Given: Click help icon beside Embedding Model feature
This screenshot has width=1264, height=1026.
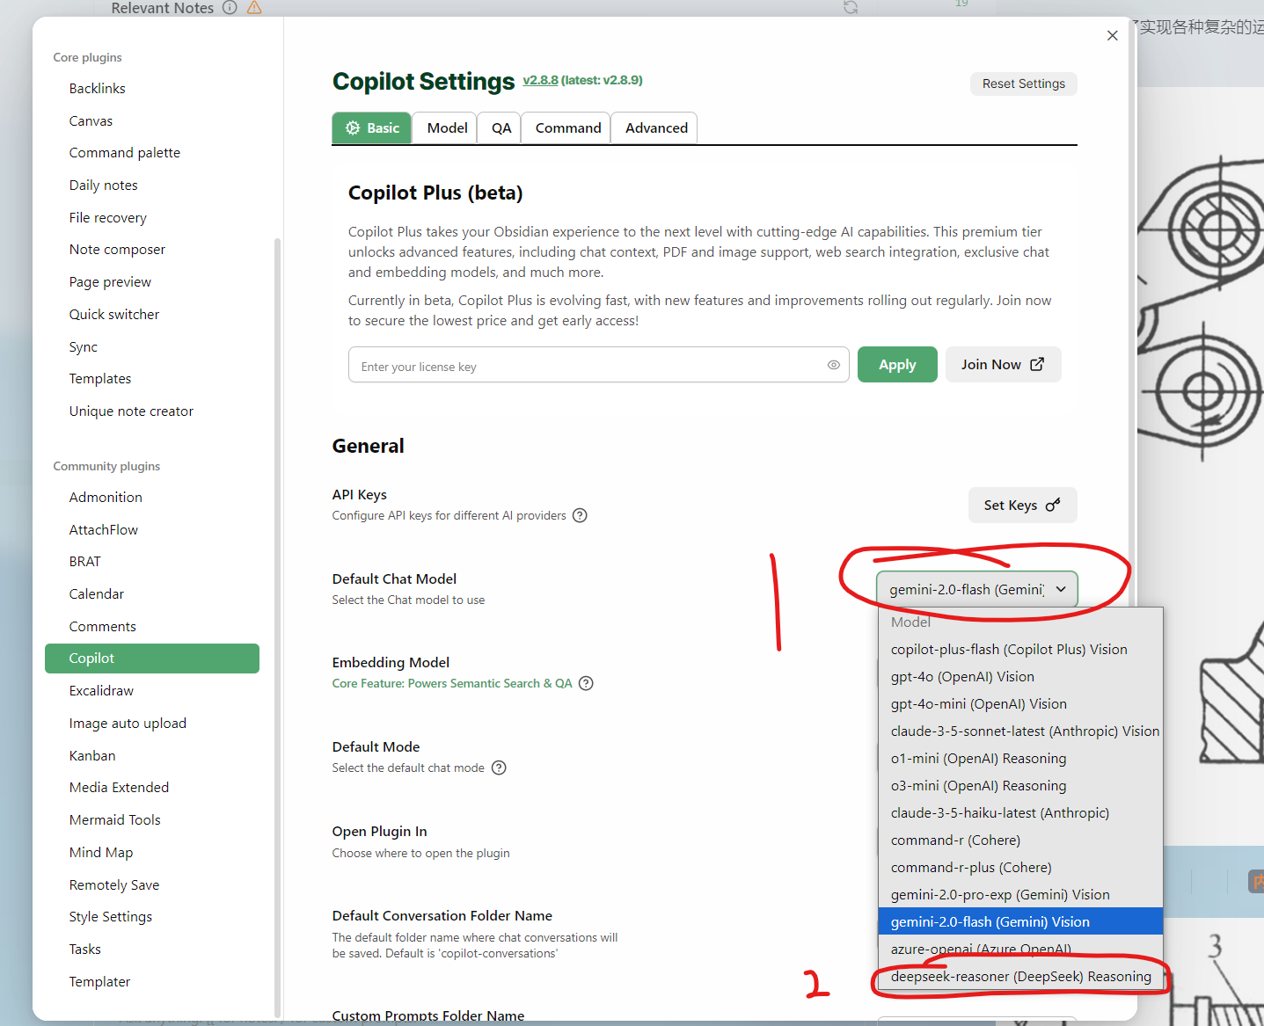Looking at the screenshot, I should point(586,683).
